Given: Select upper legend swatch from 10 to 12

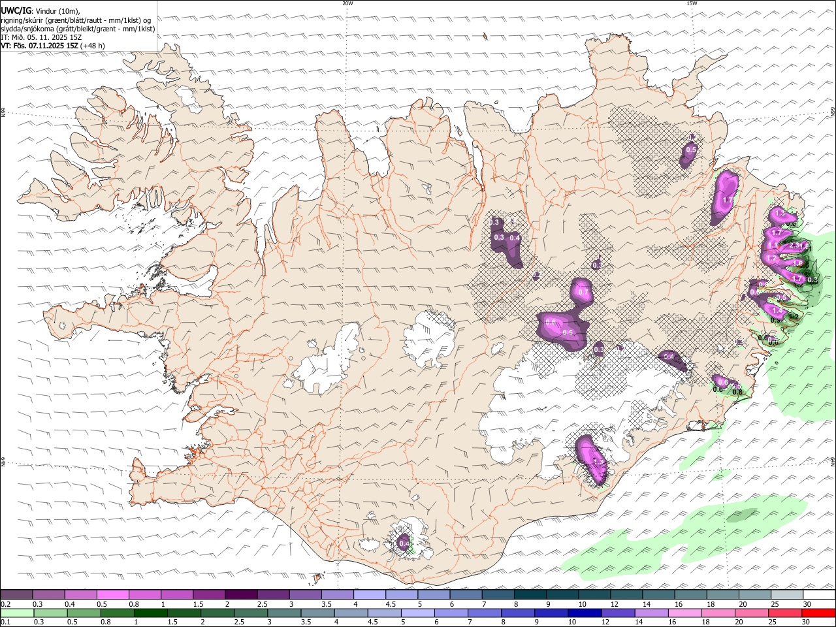Looking at the screenshot, I should 594,595.
